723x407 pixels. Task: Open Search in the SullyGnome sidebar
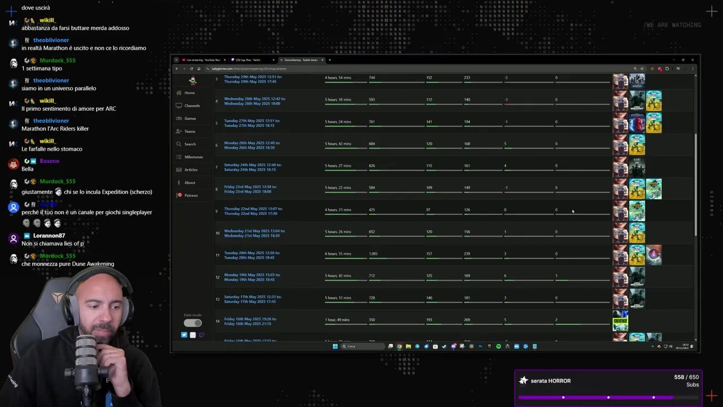[x=186, y=144]
